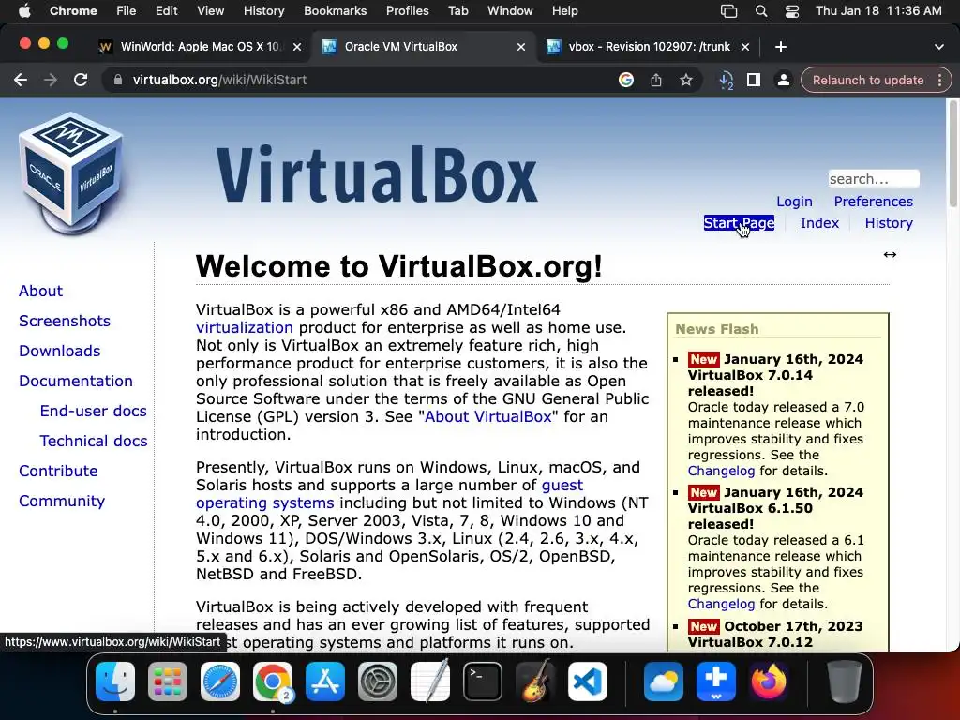This screenshot has height=720, width=960.
Task: Open Finder from the Dock
Action: (x=115, y=682)
